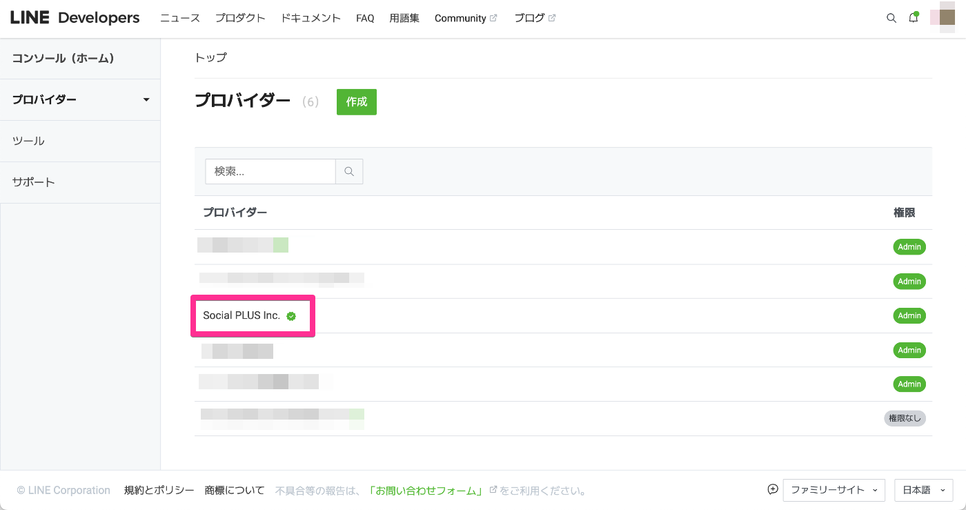Click the LINE Developers logo
The width and height of the screenshot is (966, 510).
tap(75, 18)
